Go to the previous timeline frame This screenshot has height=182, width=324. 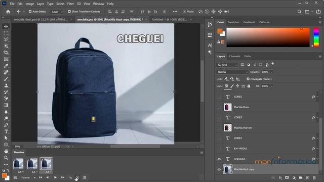[48, 177]
